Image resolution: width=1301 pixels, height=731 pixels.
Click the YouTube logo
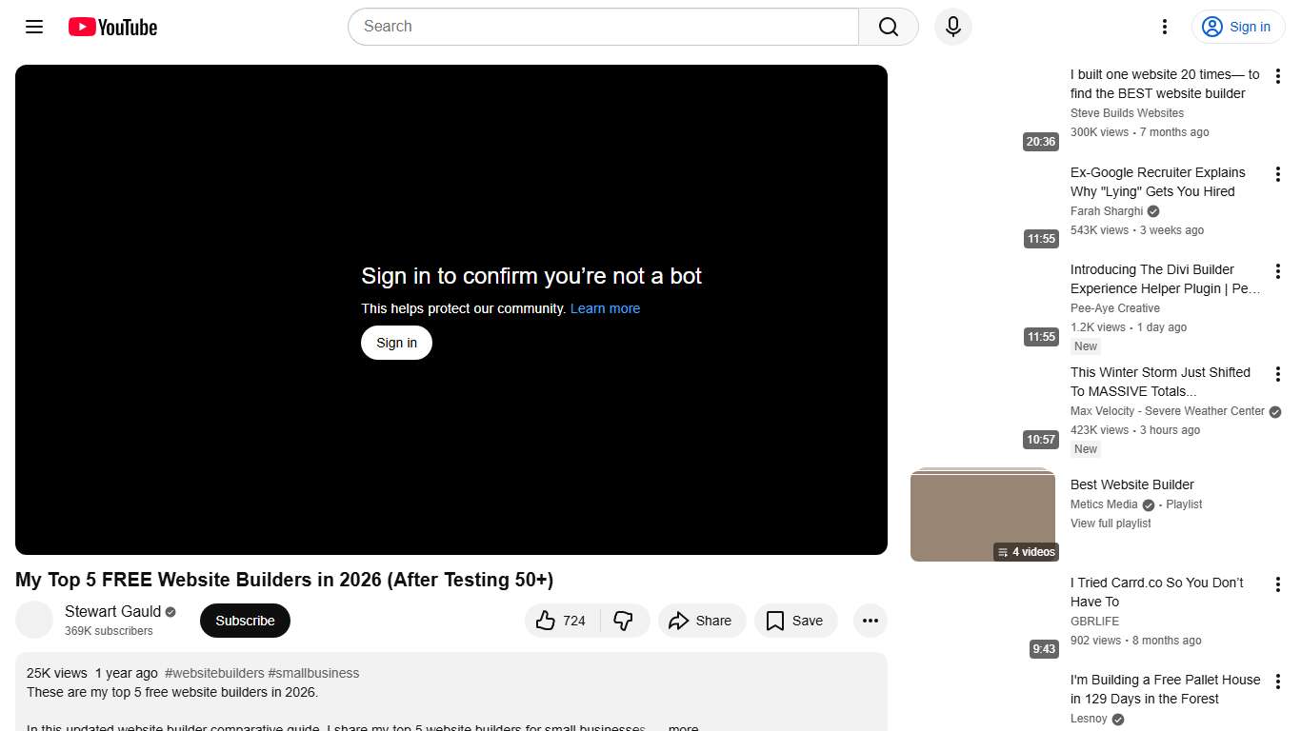pyautogui.click(x=111, y=27)
